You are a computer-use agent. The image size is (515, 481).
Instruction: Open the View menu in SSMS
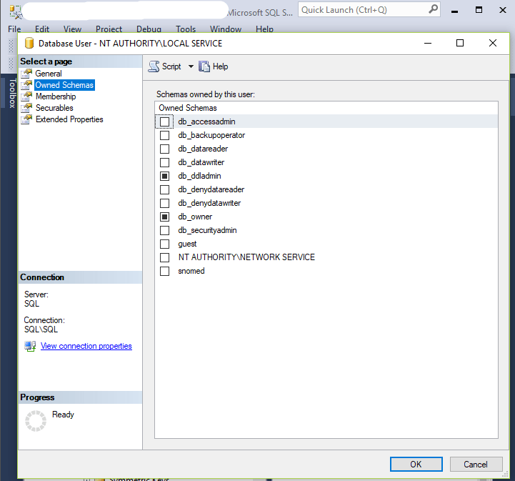click(x=72, y=29)
